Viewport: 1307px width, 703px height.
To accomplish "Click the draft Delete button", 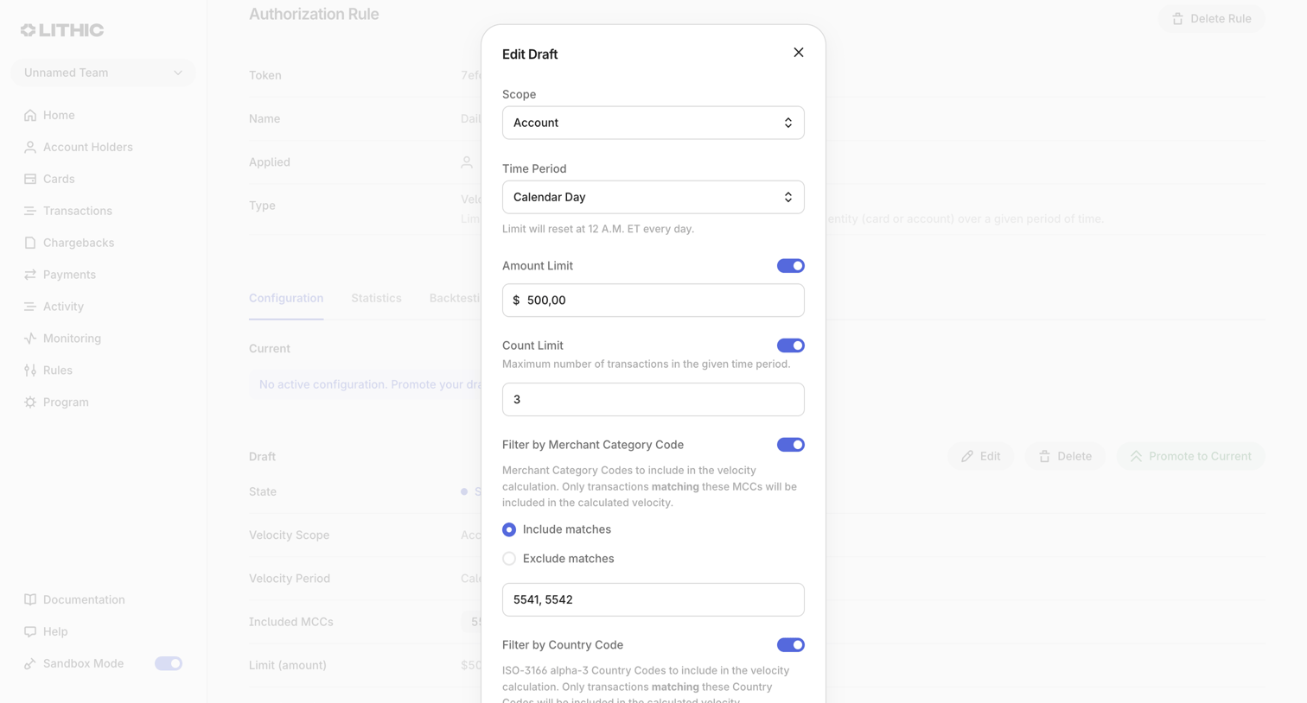I will pos(1065,456).
